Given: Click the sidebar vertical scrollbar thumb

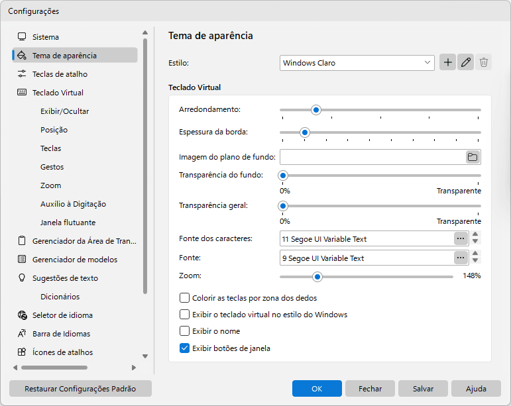Looking at the screenshot, I should click(145, 166).
